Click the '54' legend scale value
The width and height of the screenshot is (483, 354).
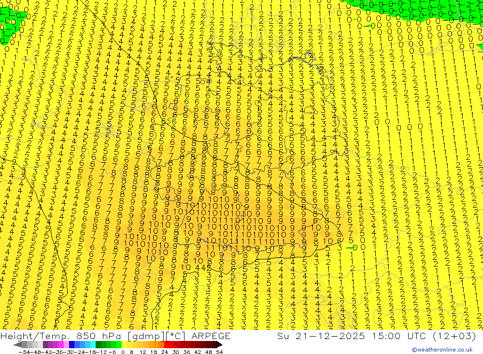click(219, 352)
